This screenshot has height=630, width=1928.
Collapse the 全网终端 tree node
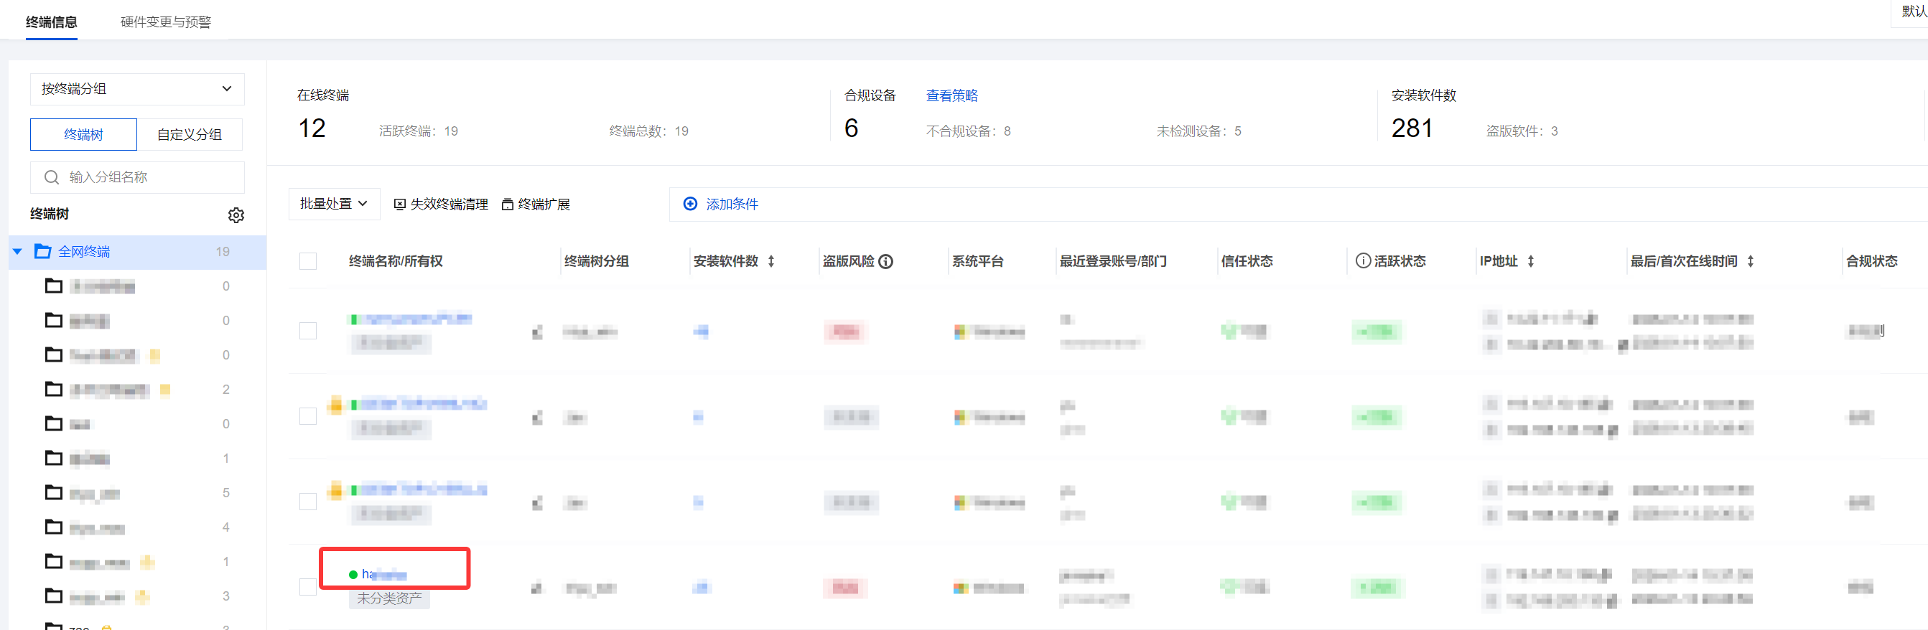18,251
